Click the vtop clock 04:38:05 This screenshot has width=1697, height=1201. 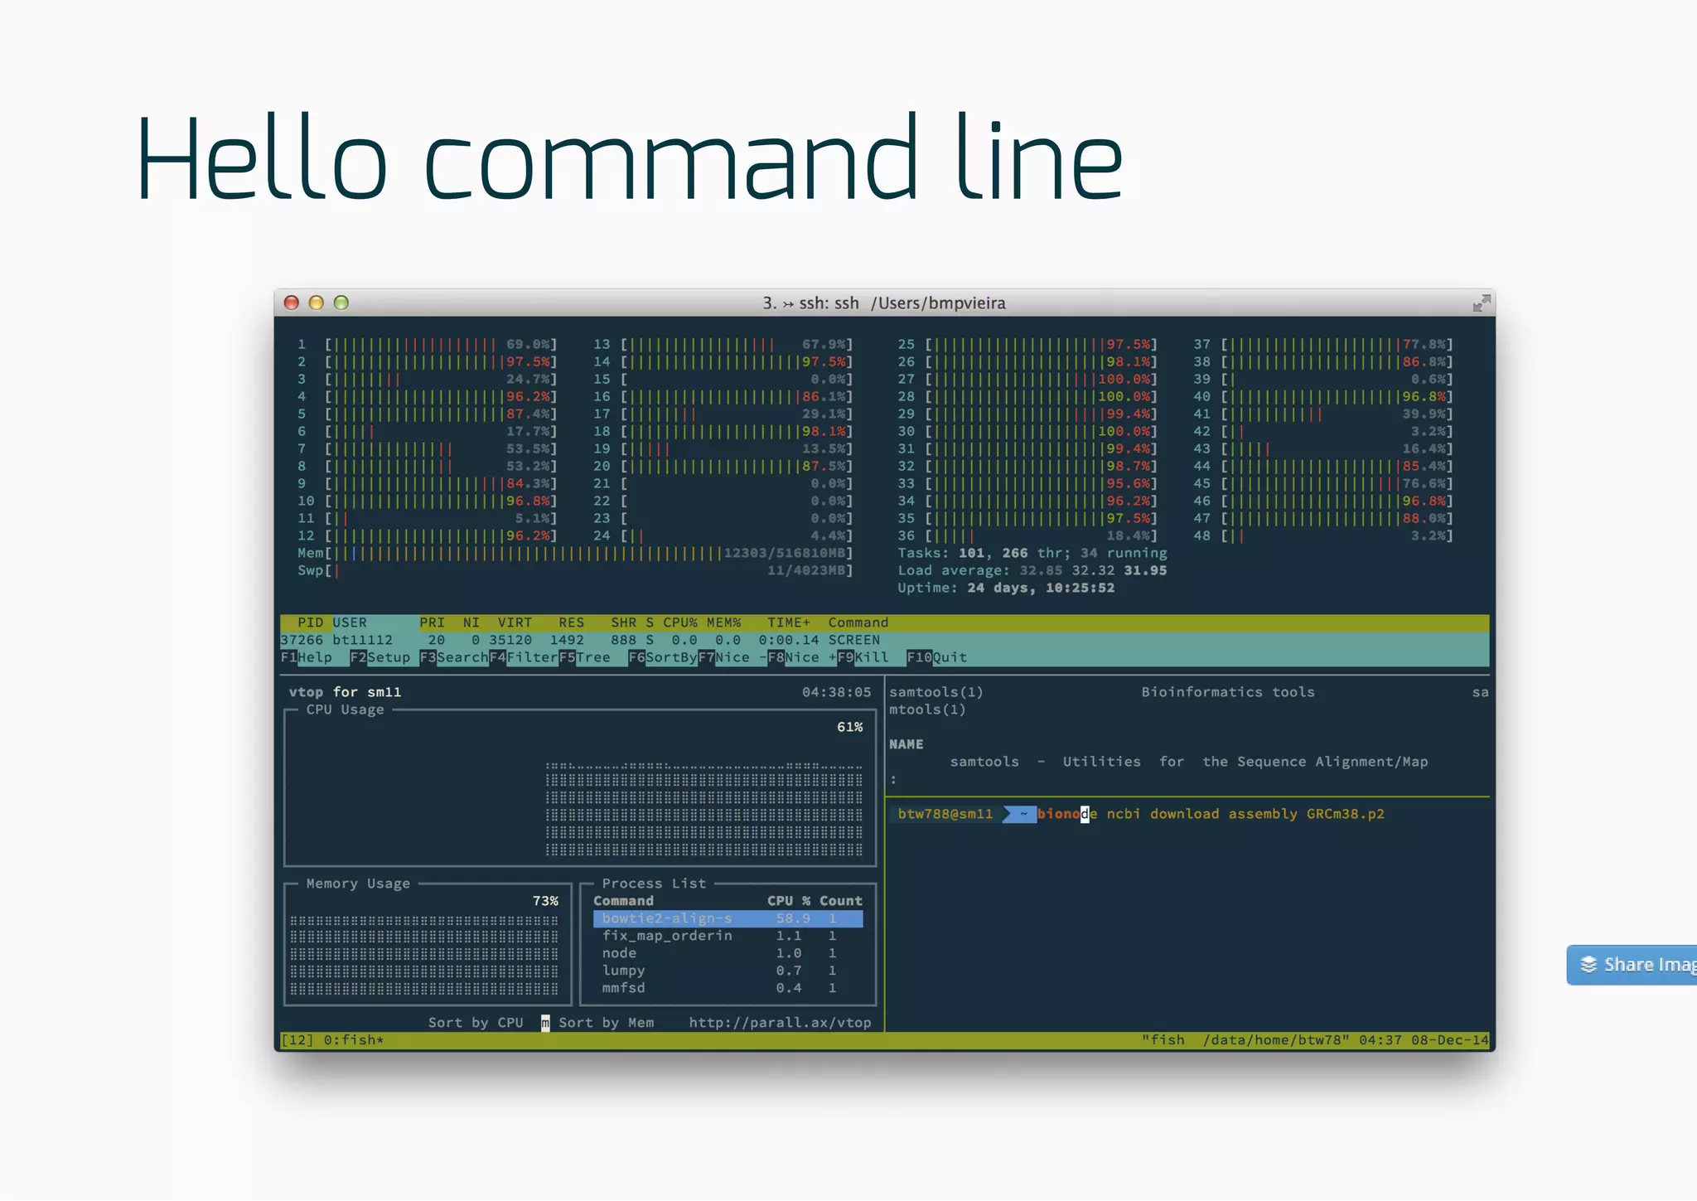click(837, 692)
